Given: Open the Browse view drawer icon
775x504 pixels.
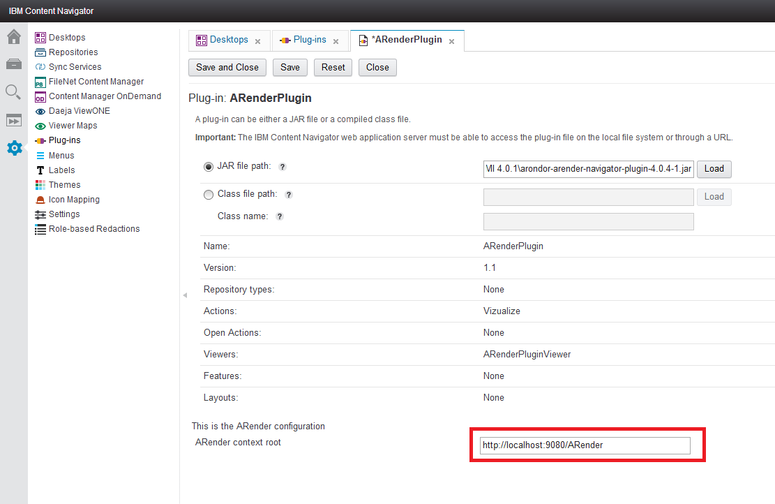Looking at the screenshot, I should tap(14, 64).
